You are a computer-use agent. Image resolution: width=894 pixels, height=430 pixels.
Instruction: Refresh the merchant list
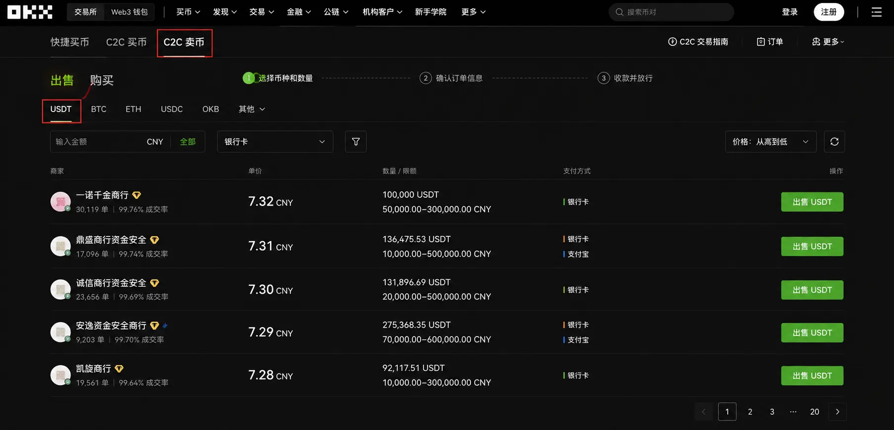[x=834, y=142]
